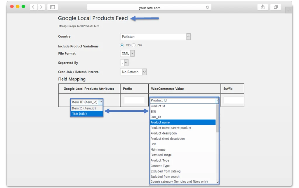Click the Product Id WooCommerce value dropdown

(x=185, y=100)
